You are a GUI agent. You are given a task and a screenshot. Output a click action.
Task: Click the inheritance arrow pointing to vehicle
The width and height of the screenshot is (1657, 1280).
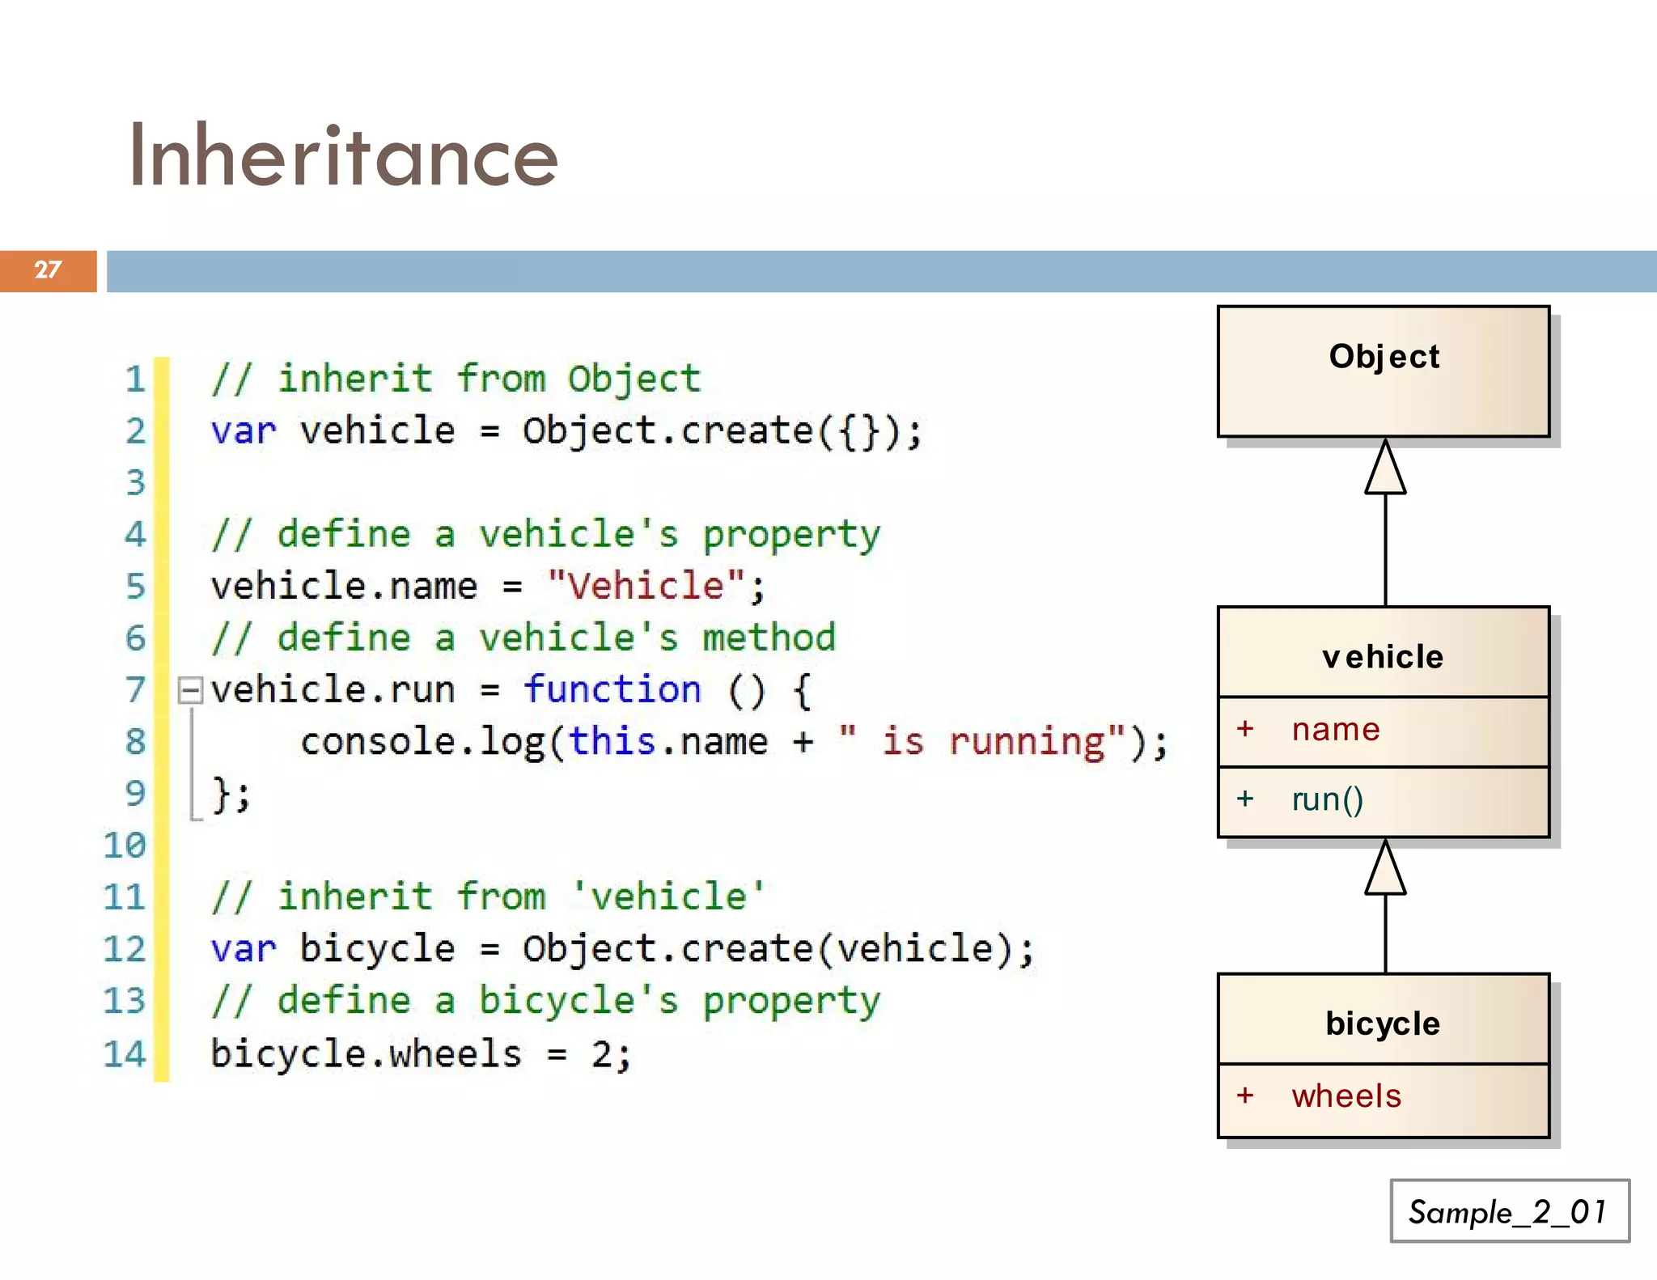pyautogui.click(x=1385, y=906)
